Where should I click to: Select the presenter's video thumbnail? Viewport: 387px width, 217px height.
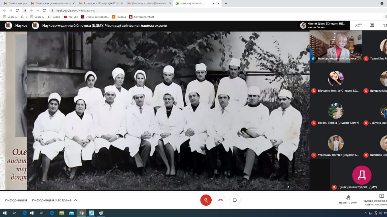coord(336,46)
